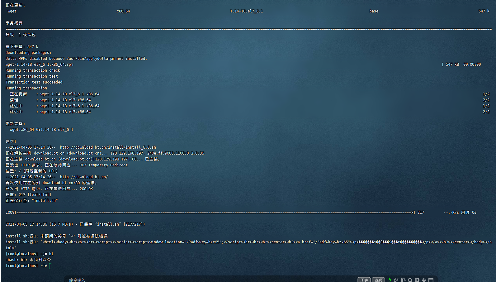The image size is (496, 282).
Task: Click the '事务概要' heading text
Action: [14, 23]
